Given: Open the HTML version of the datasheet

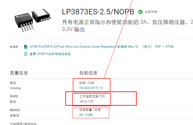Looking at the screenshot, I should point(169,47).
